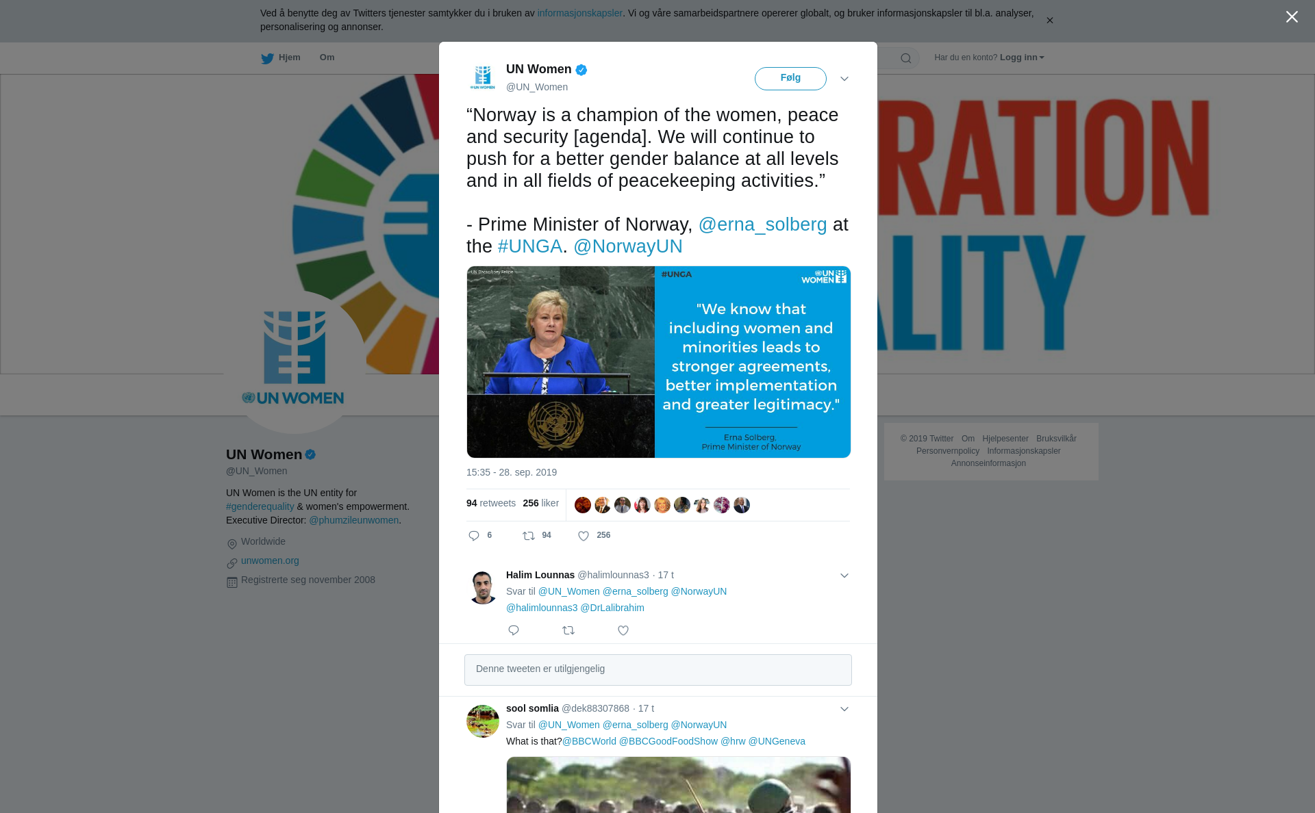Open the @erna_solberg mention link
Screen dimensions: 1315x813
tap(762, 224)
